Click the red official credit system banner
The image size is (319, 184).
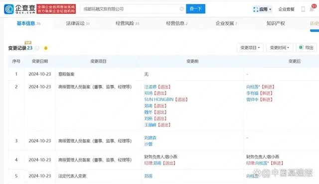(x=56, y=9)
